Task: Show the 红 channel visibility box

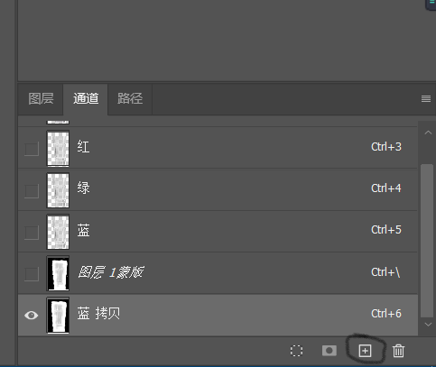Action: pyautogui.click(x=32, y=149)
